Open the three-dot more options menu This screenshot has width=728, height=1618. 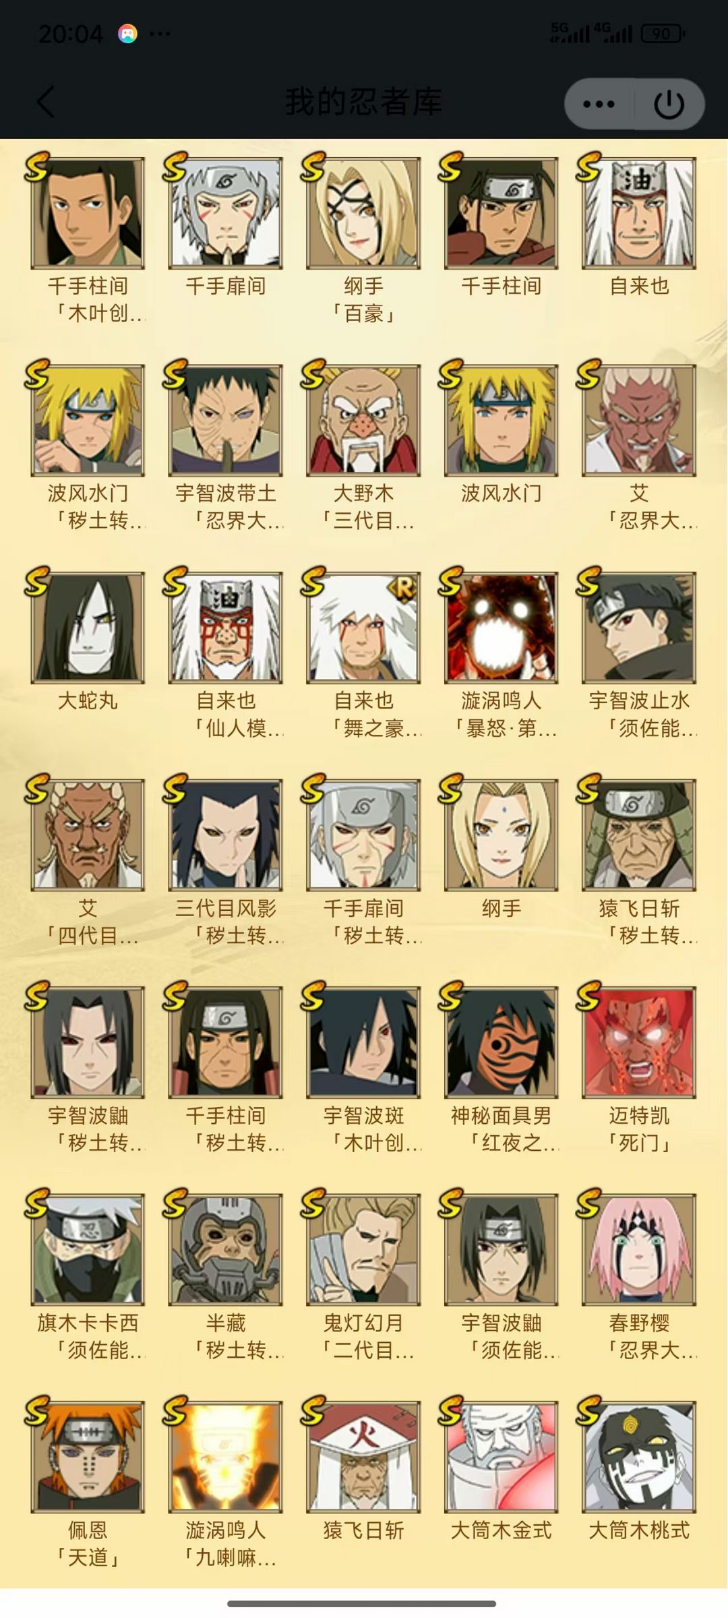pos(599,104)
